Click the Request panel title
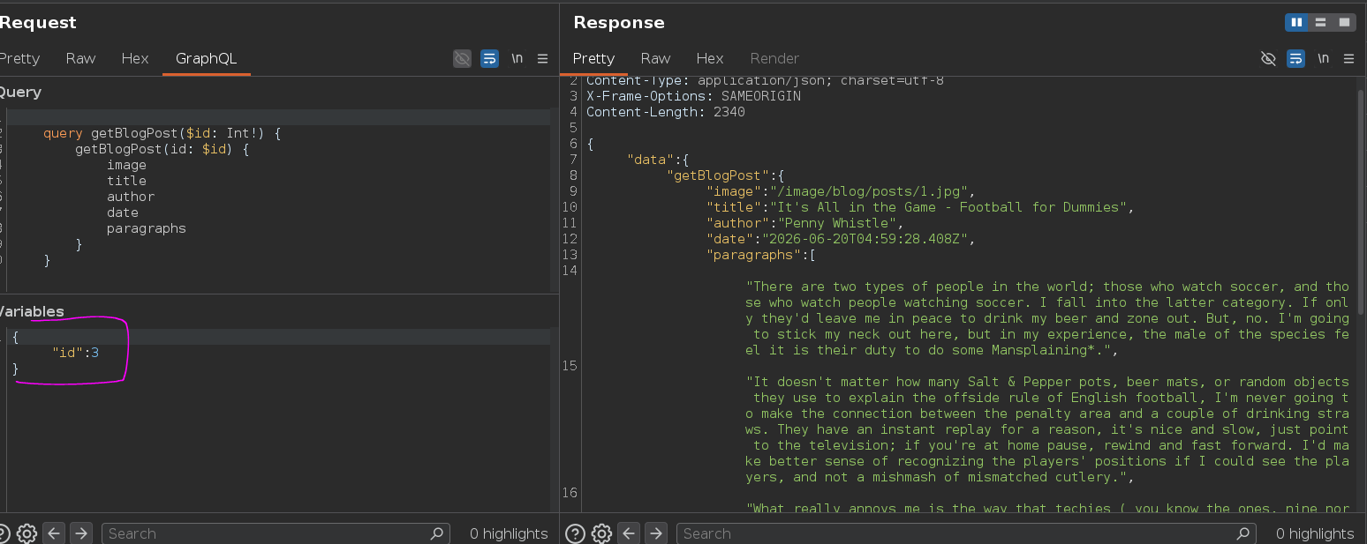 point(38,22)
